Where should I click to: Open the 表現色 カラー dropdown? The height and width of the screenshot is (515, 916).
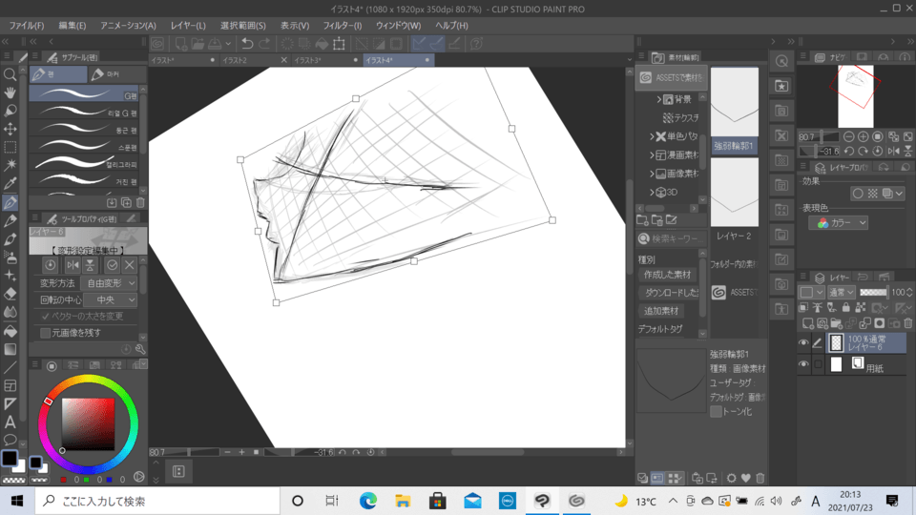(x=838, y=223)
